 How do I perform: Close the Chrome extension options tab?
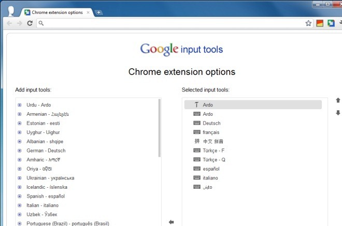click(88, 12)
